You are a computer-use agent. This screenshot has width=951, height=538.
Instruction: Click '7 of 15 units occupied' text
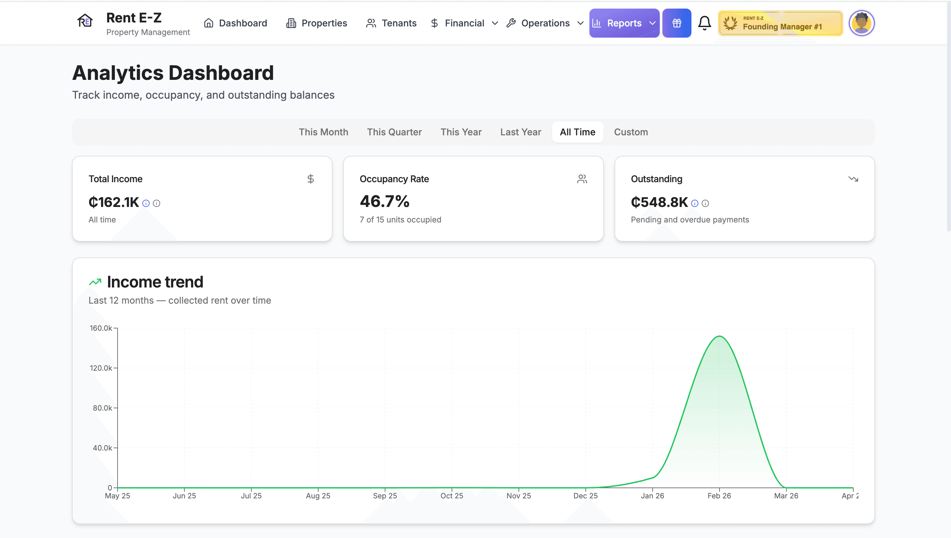400,219
